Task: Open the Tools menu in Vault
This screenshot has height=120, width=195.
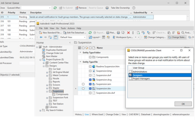Action: 63,28
